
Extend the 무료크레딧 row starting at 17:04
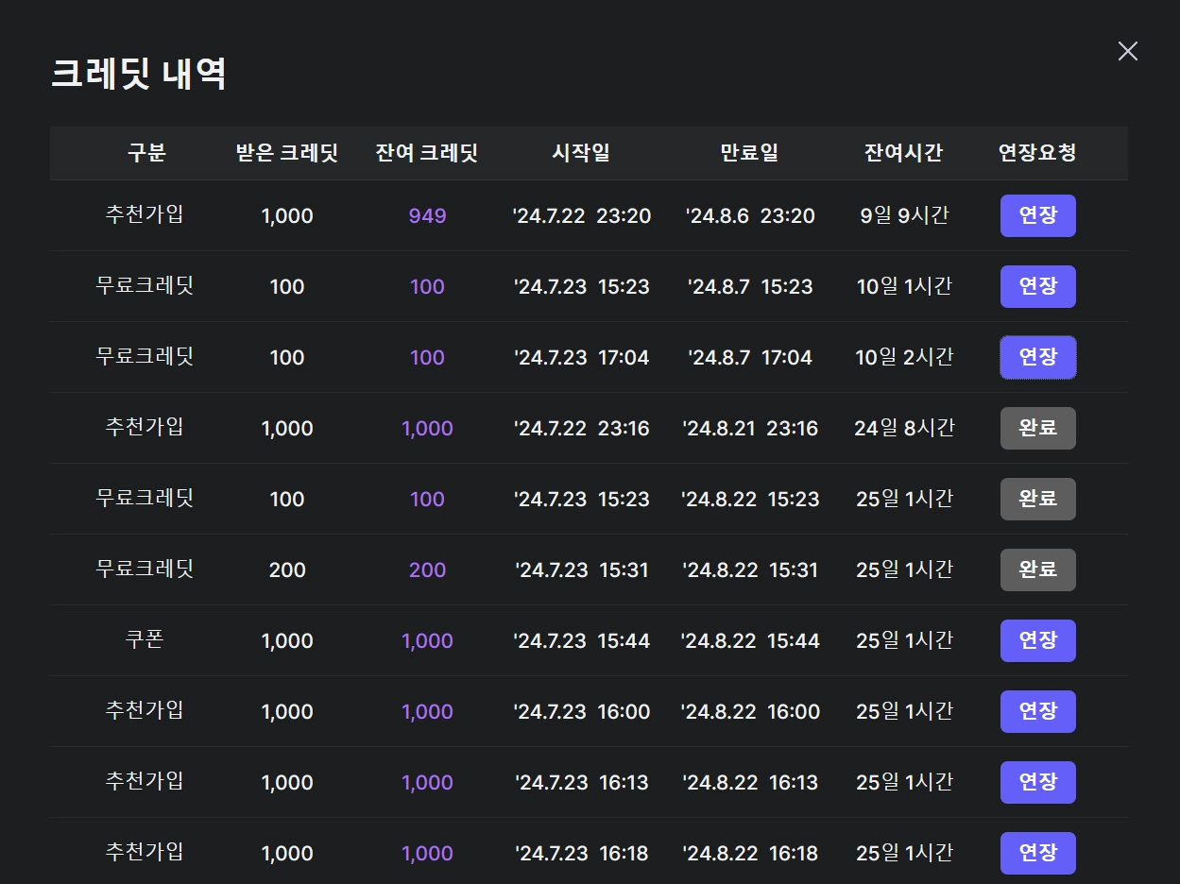pyautogui.click(x=1037, y=357)
